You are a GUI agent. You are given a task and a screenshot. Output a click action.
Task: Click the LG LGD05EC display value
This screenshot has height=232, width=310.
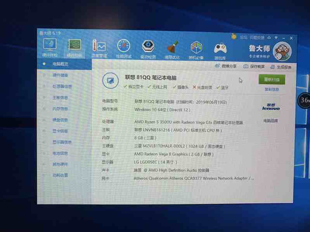156,162
